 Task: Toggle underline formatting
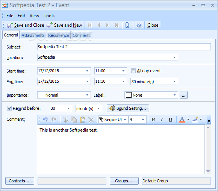click(170, 120)
